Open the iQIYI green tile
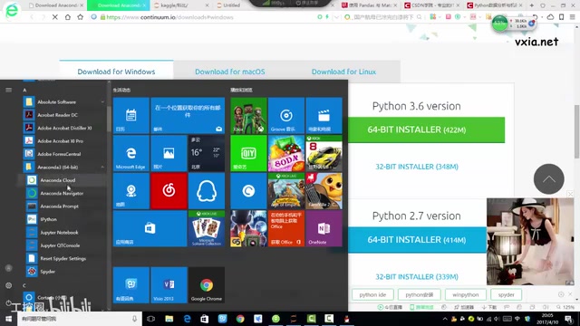This screenshot has width=580, height=326. tap(248, 153)
